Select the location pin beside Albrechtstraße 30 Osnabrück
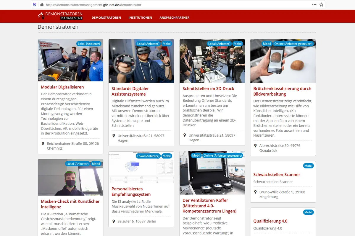 click(x=256, y=145)
